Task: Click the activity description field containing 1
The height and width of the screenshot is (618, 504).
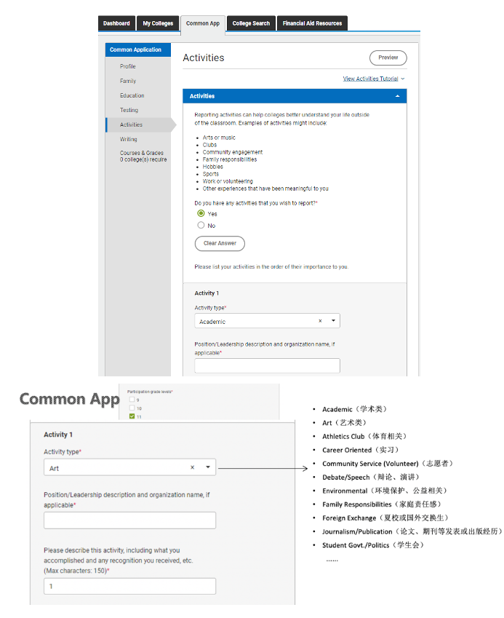Action: point(129,586)
